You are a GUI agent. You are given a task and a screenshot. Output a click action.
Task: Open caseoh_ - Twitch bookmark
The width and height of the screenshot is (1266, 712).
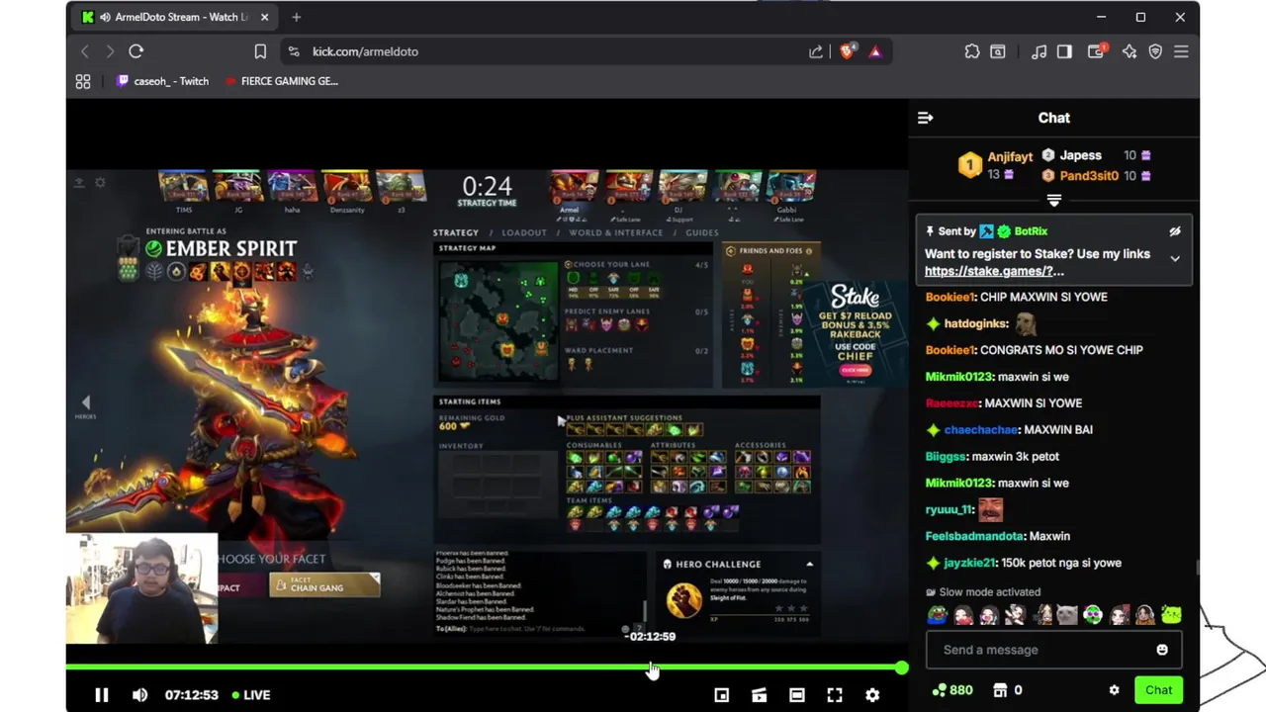pyautogui.click(x=163, y=81)
